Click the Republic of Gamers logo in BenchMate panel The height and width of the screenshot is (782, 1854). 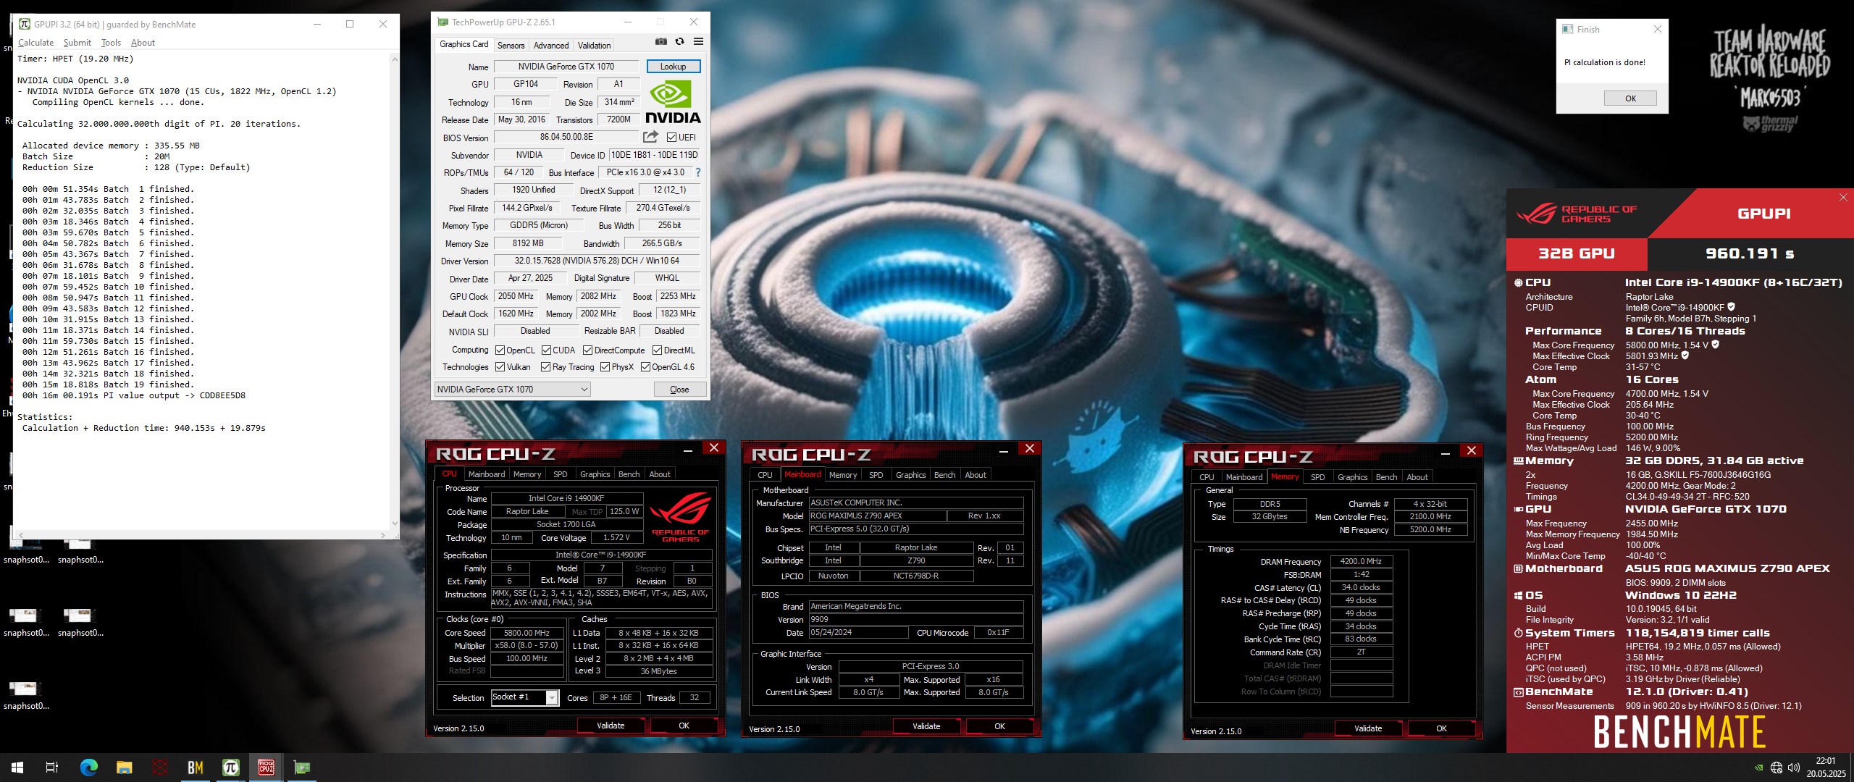(x=1576, y=214)
